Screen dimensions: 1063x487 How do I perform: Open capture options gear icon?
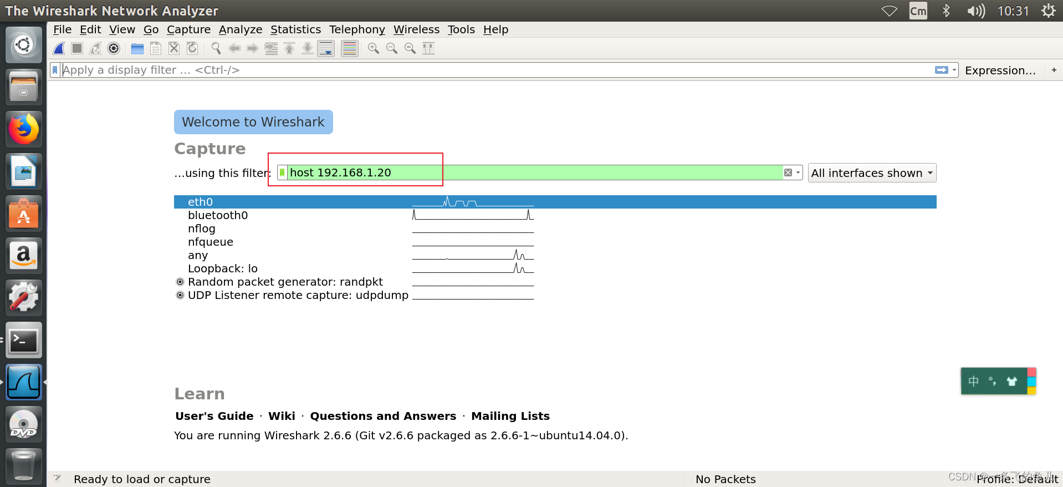114,49
